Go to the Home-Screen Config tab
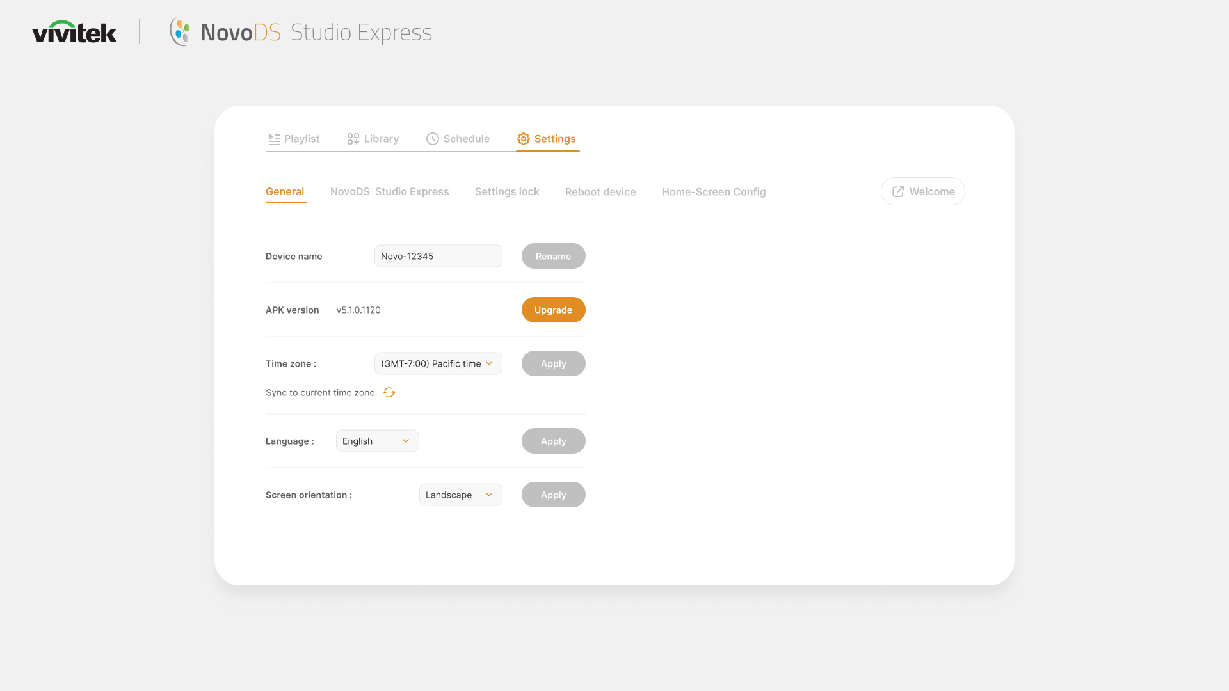 (713, 191)
